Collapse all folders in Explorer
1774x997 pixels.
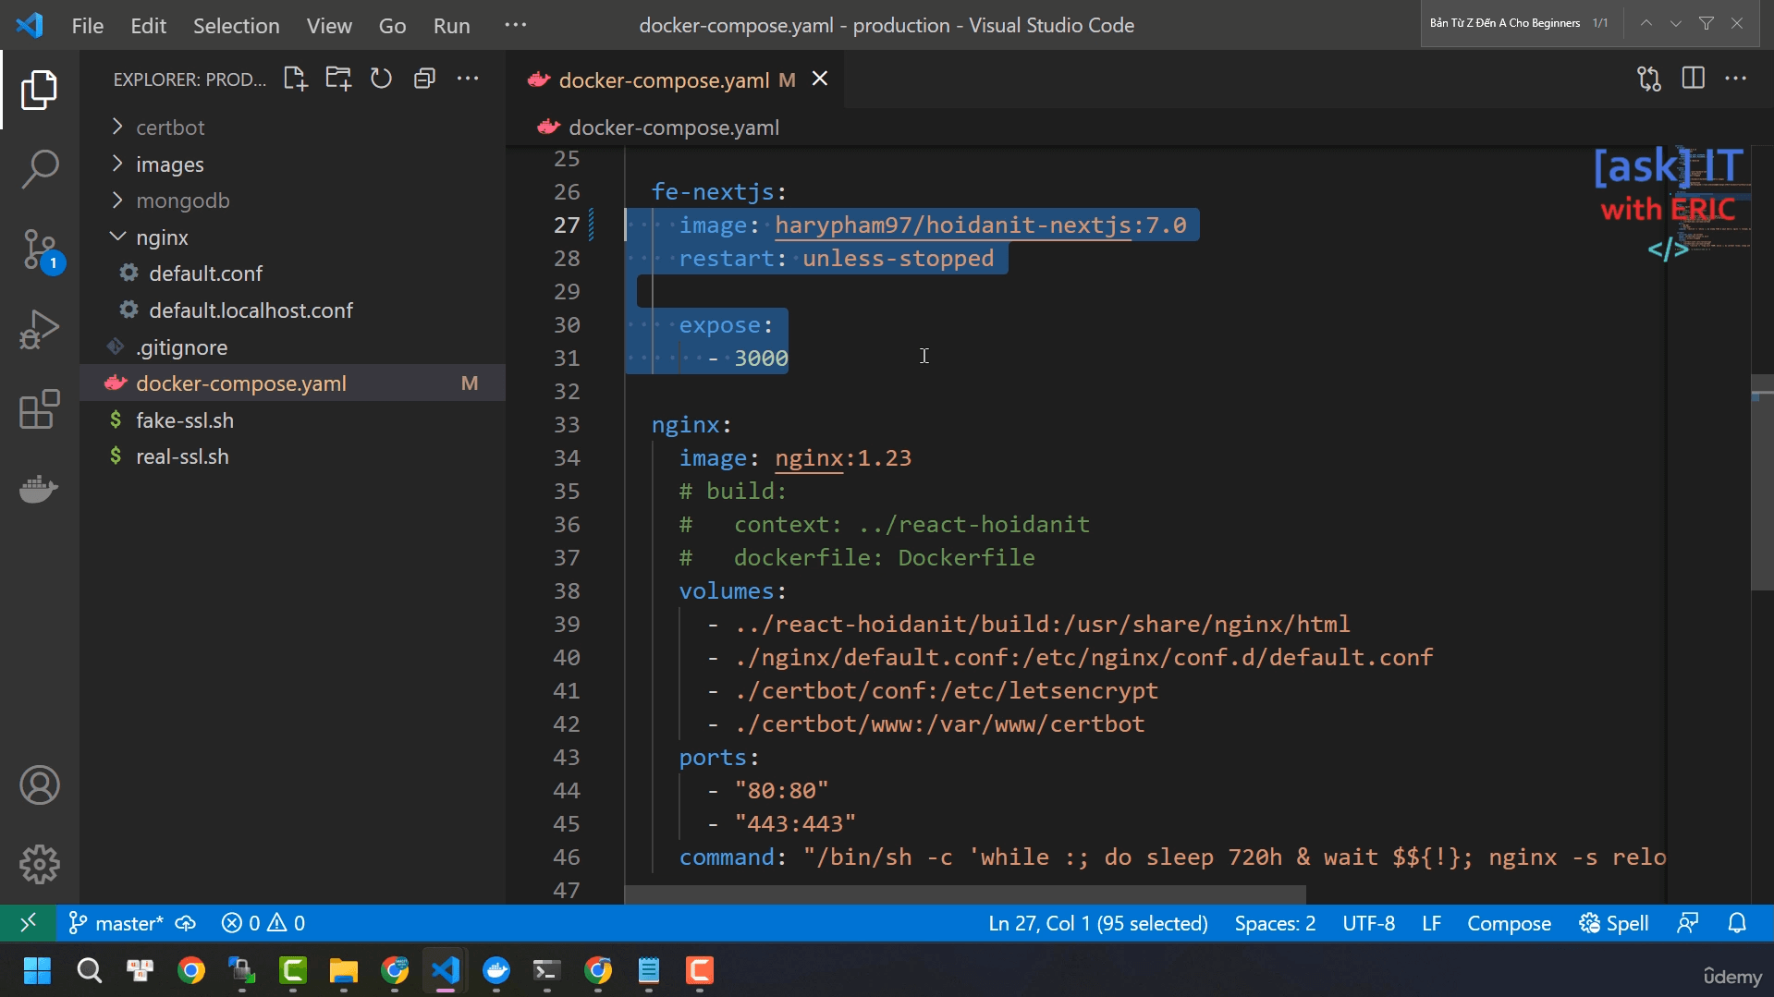(x=424, y=79)
